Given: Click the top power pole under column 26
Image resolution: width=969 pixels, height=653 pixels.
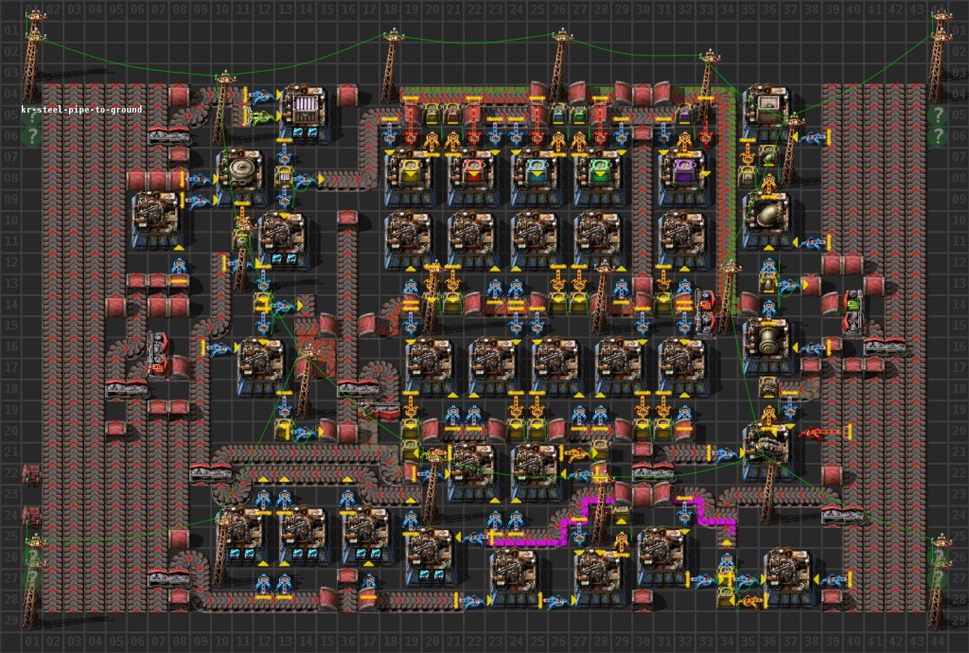Looking at the screenshot, I should [559, 65].
